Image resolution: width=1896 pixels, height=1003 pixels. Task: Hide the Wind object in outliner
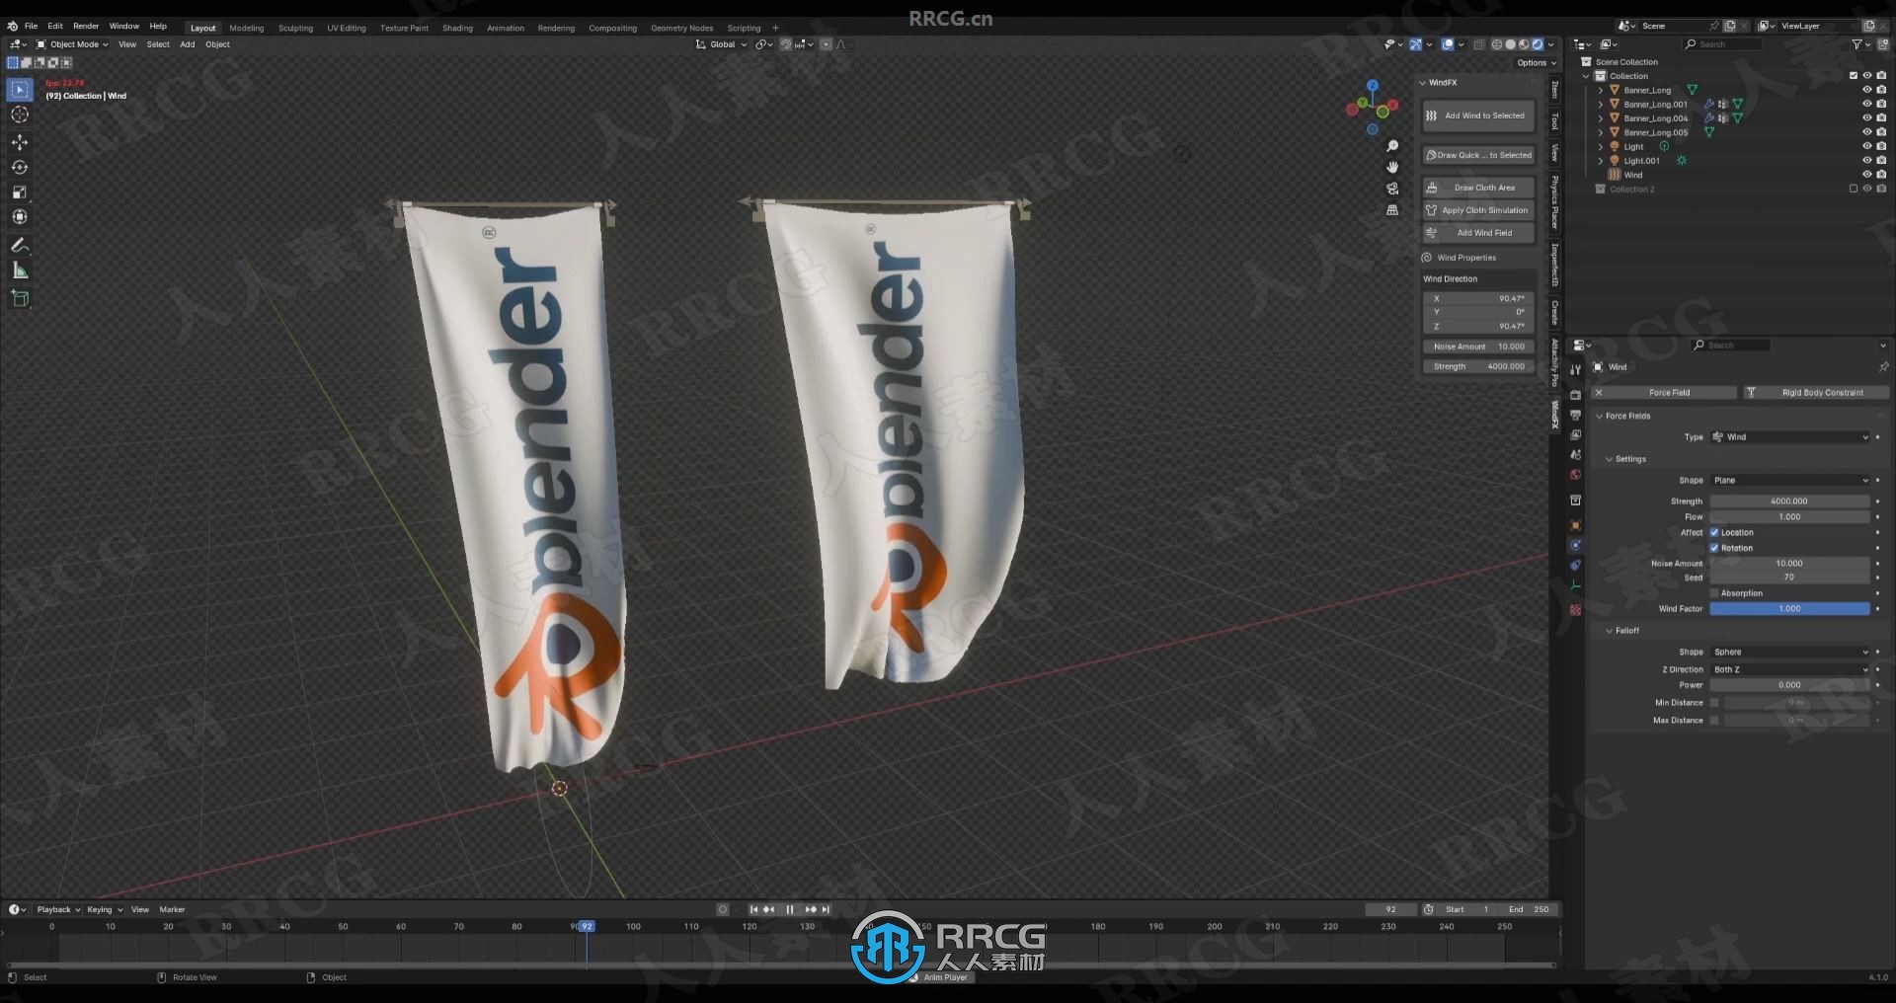[1867, 175]
